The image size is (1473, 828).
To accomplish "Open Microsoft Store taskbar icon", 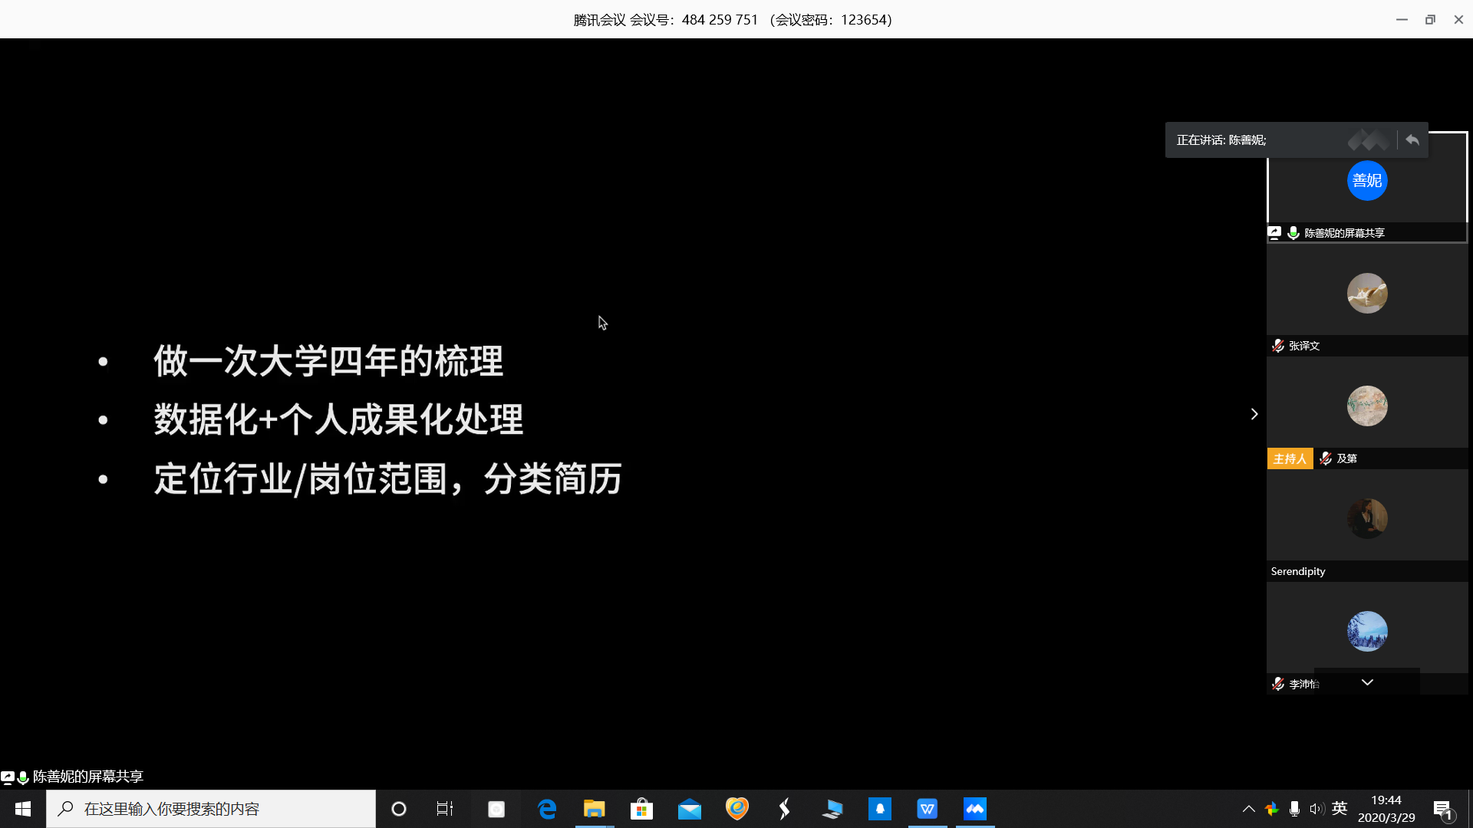I will pyautogui.click(x=642, y=809).
